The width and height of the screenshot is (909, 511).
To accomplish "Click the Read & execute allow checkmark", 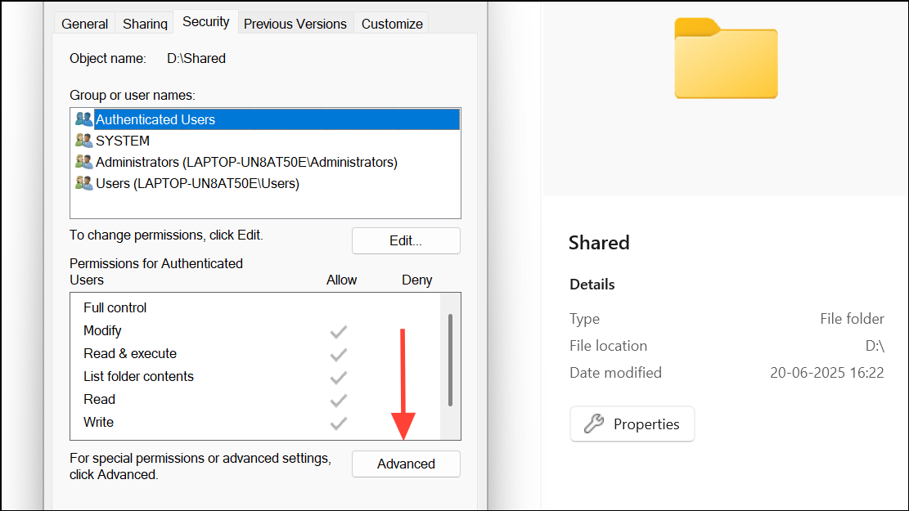I will [x=338, y=354].
